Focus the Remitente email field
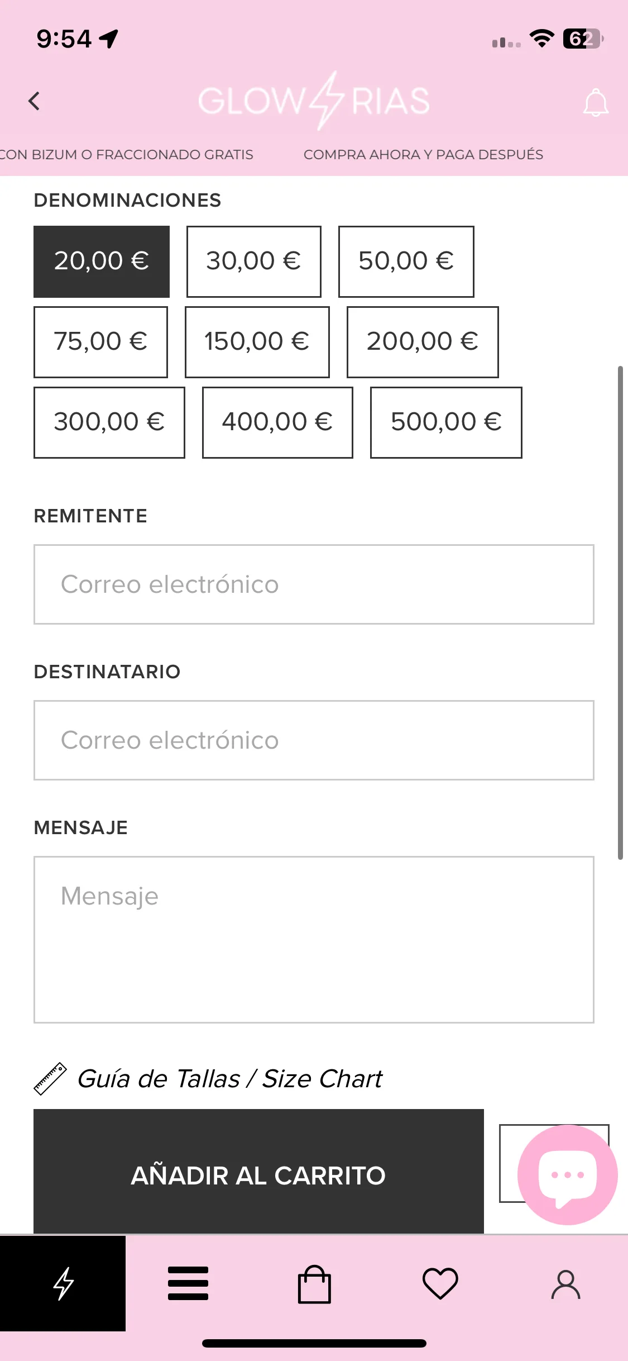This screenshot has height=1361, width=628. coord(314,584)
